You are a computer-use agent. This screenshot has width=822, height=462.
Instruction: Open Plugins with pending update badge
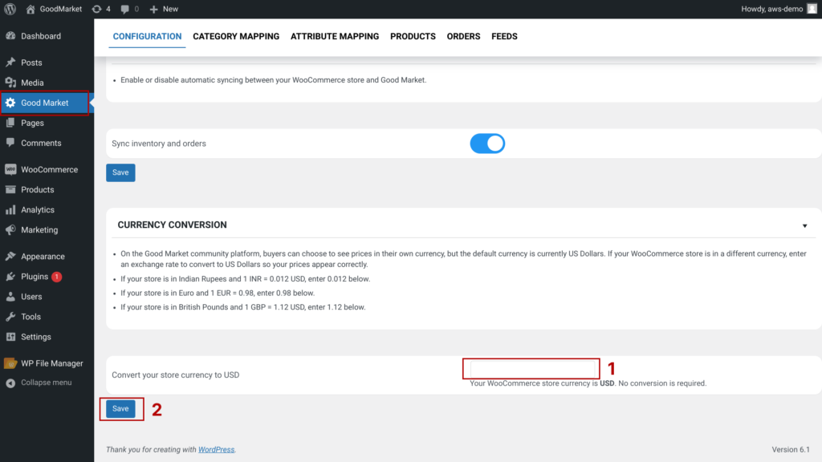tap(35, 277)
